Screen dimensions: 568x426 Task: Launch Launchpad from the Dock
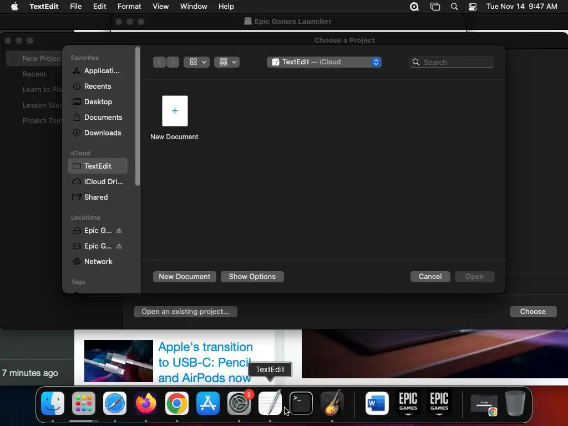click(x=84, y=403)
